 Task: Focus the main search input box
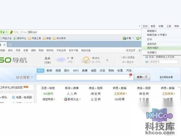click(84, 77)
